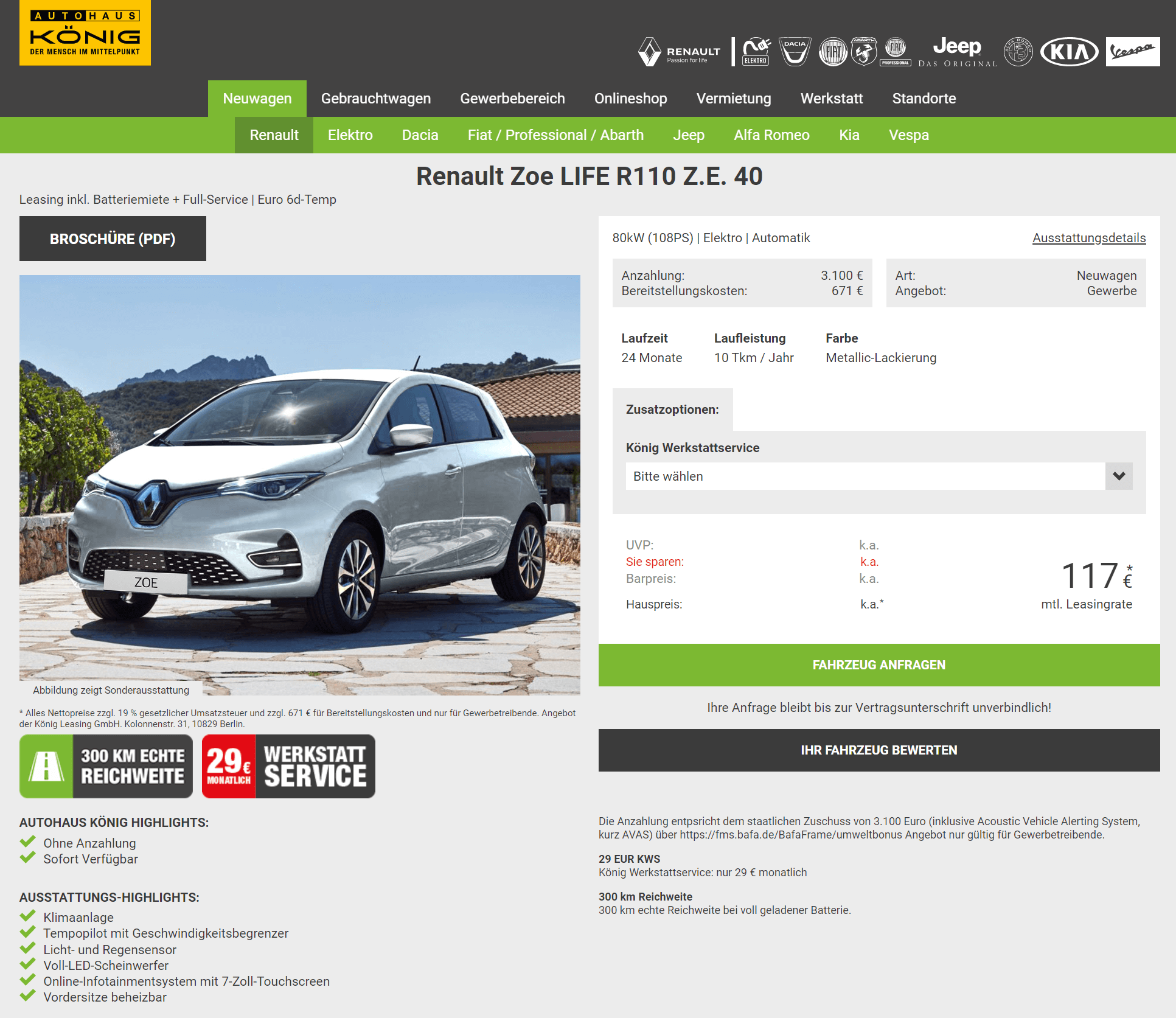This screenshot has width=1176, height=1018.
Task: Open Vespa in the green bar
Action: tap(909, 135)
